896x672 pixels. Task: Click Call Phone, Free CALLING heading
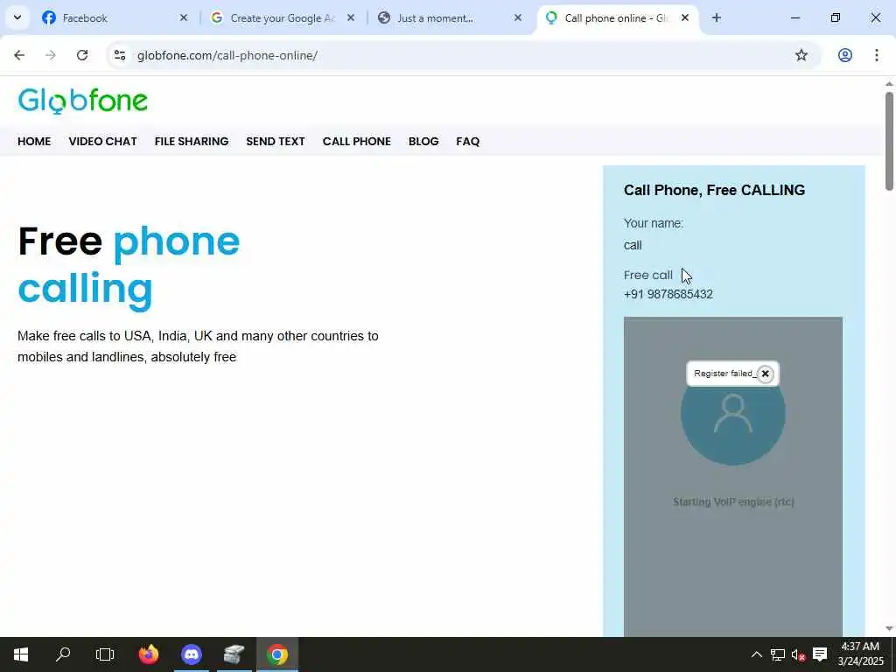click(714, 190)
